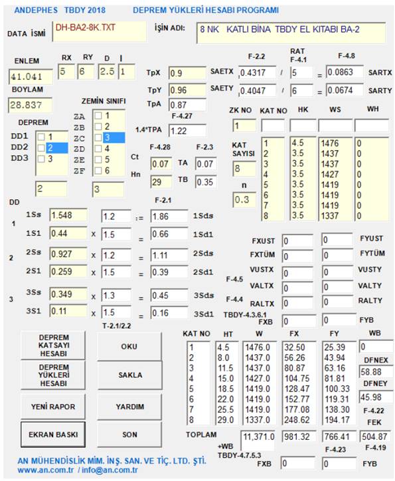395x481 pixels.
Task: Edit I field value 1
Action: click(127, 72)
